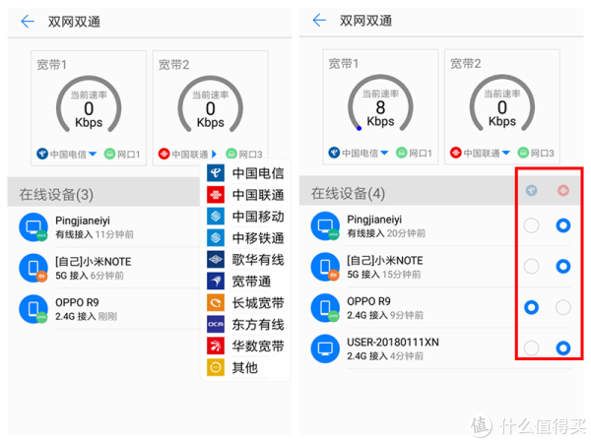Pick the 歌华有线 icon entry

(216, 260)
